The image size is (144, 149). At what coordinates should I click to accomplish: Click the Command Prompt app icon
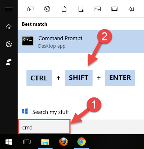pyautogui.click(x=28, y=41)
